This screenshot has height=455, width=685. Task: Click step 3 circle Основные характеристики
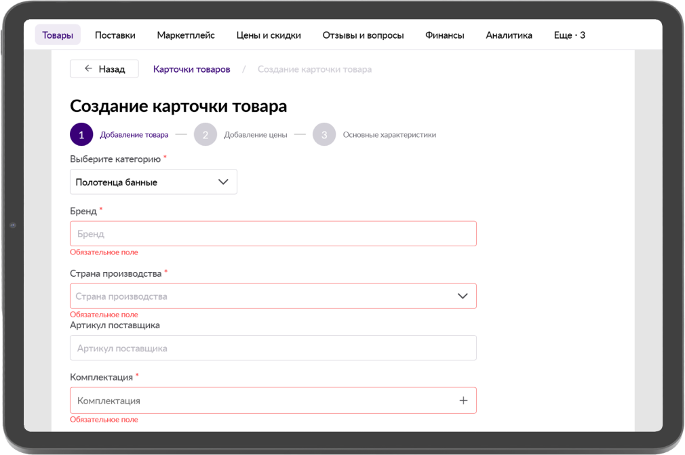tap(324, 135)
